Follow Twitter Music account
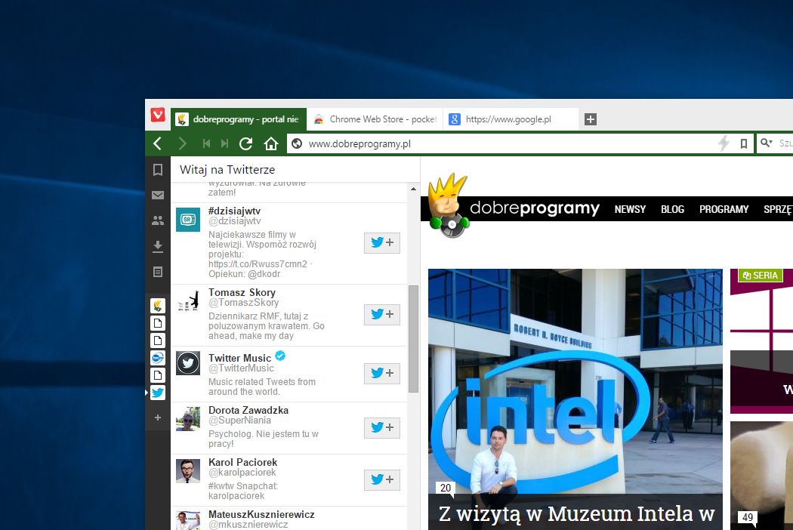Screen dimensions: 793x530 (382, 373)
